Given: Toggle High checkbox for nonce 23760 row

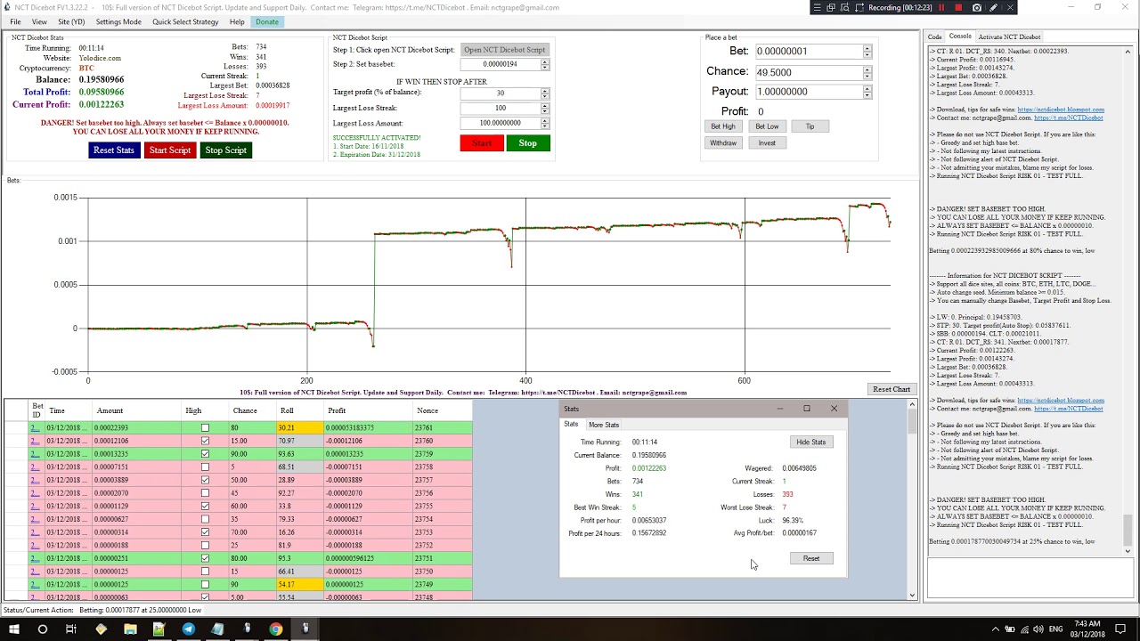Looking at the screenshot, I should pyautogui.click(x=205, y=441).
